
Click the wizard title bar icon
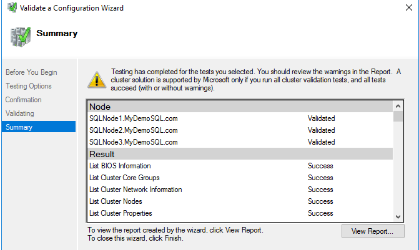coord(10,8)
